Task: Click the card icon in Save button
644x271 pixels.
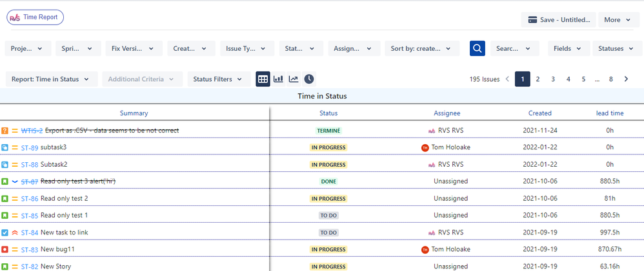Action: point(533,20)
